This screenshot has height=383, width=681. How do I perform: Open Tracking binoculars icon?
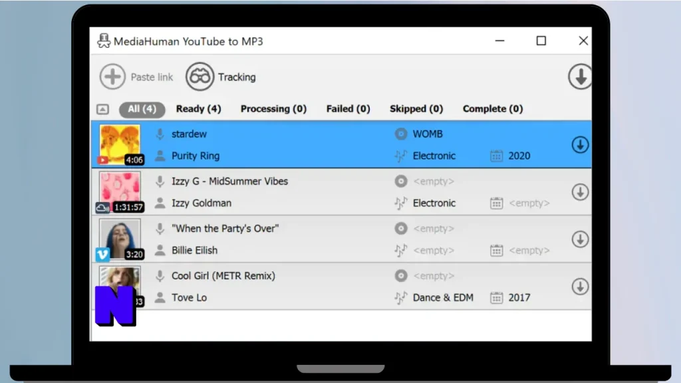[x=200, y=77]
